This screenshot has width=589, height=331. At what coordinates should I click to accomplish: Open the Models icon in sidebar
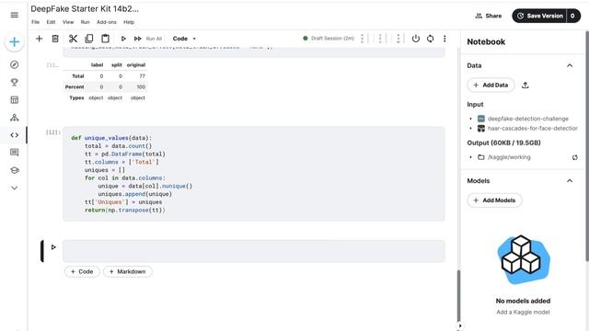click(x=15, y=118)
